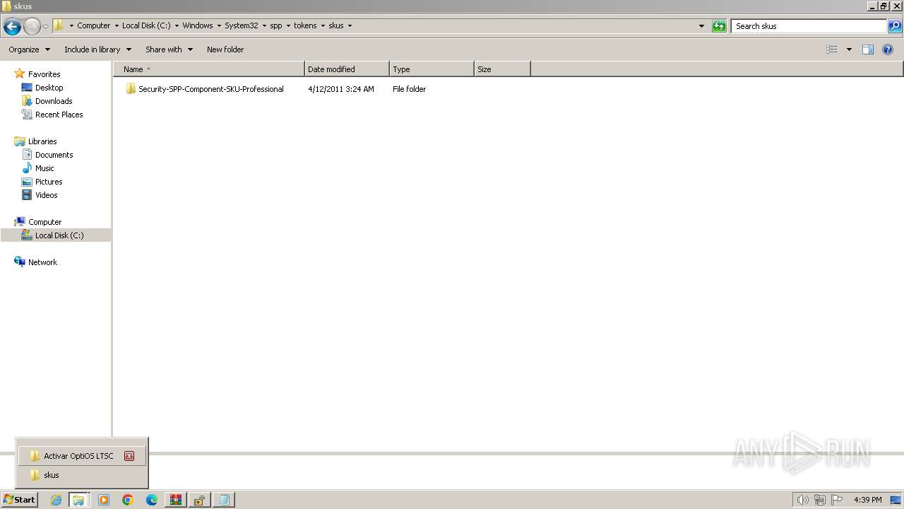904x509 pixels.
Task: Switch to skus window in taskbar popup
Action: 81,475
